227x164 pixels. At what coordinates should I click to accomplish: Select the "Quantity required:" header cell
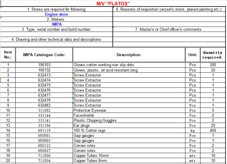click(213, 55)
